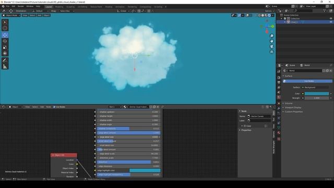This screenshot has width=334, height=188.
Task: Select the Measure tool in toolbar
Action: pyautogui.click(x=5, y=66)
